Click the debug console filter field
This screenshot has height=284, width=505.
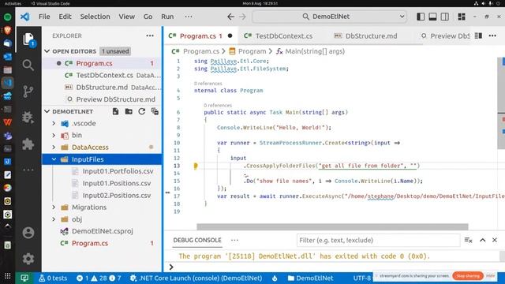[x=378, y=240]
